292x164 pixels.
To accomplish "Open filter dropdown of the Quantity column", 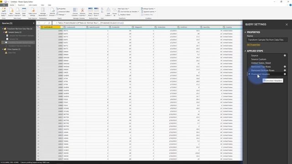I will point(221,27).
